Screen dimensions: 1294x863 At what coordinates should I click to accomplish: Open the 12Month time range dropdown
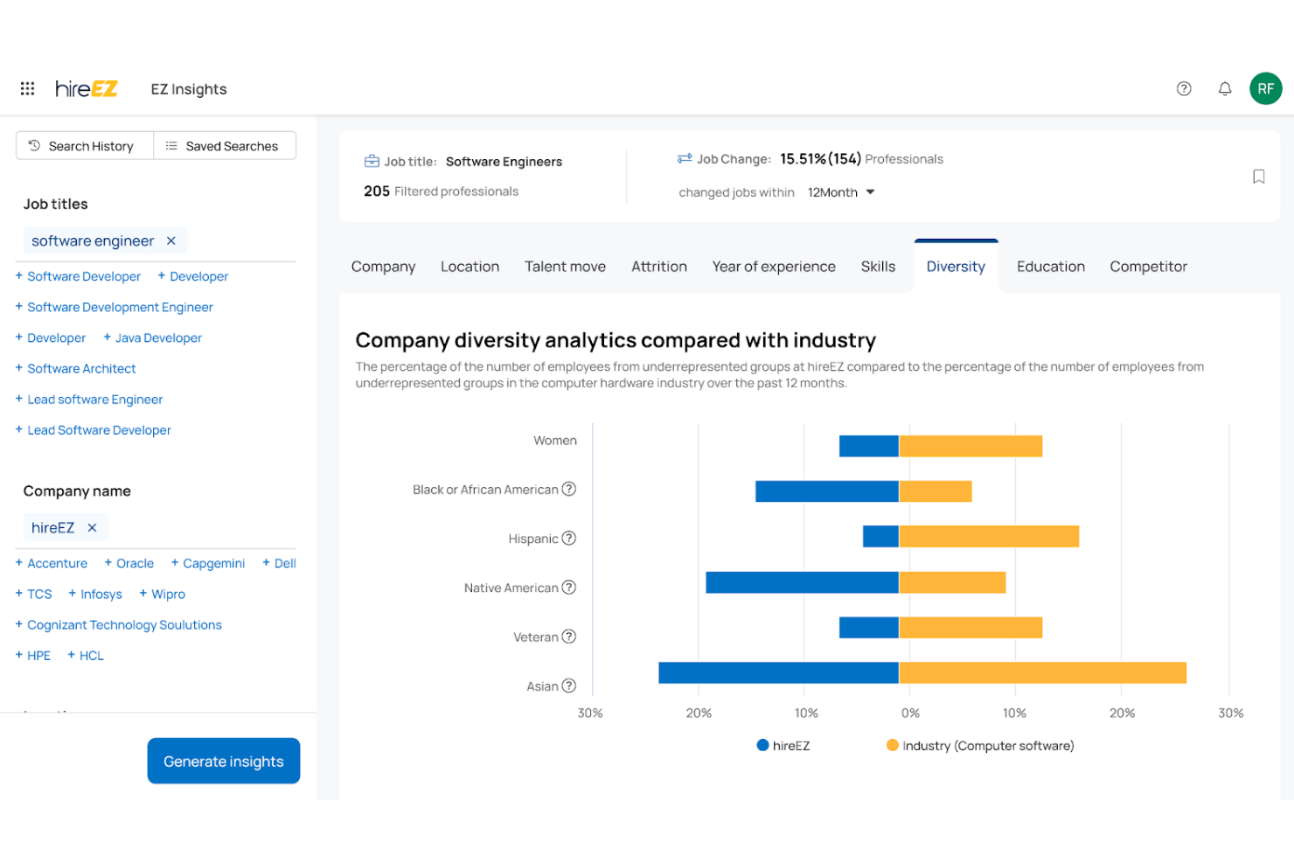[841, 192]
